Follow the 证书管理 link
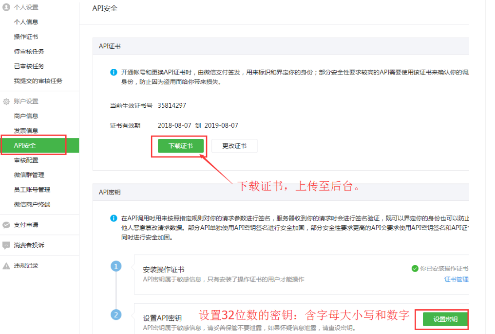495x334 pixels. 456,279
